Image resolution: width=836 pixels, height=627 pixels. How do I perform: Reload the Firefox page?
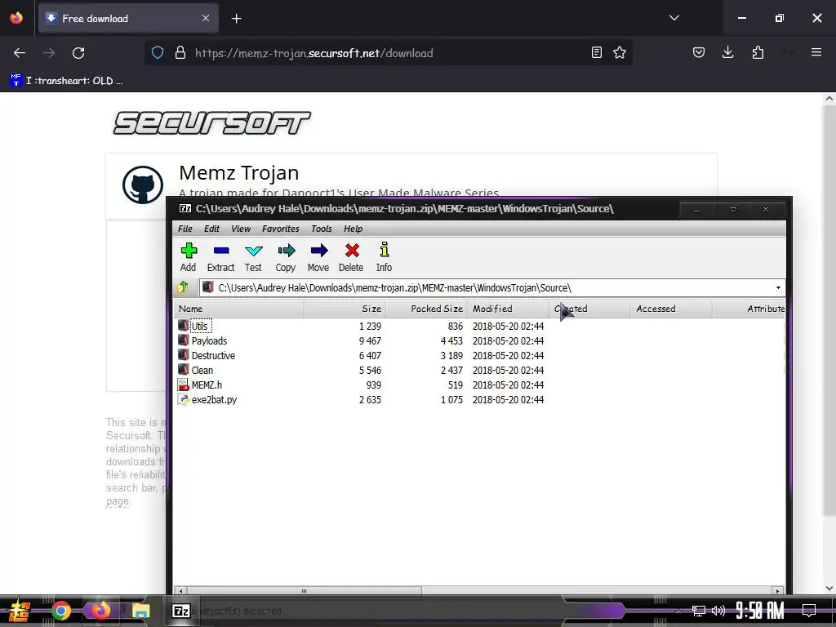[x=78, y=53]
